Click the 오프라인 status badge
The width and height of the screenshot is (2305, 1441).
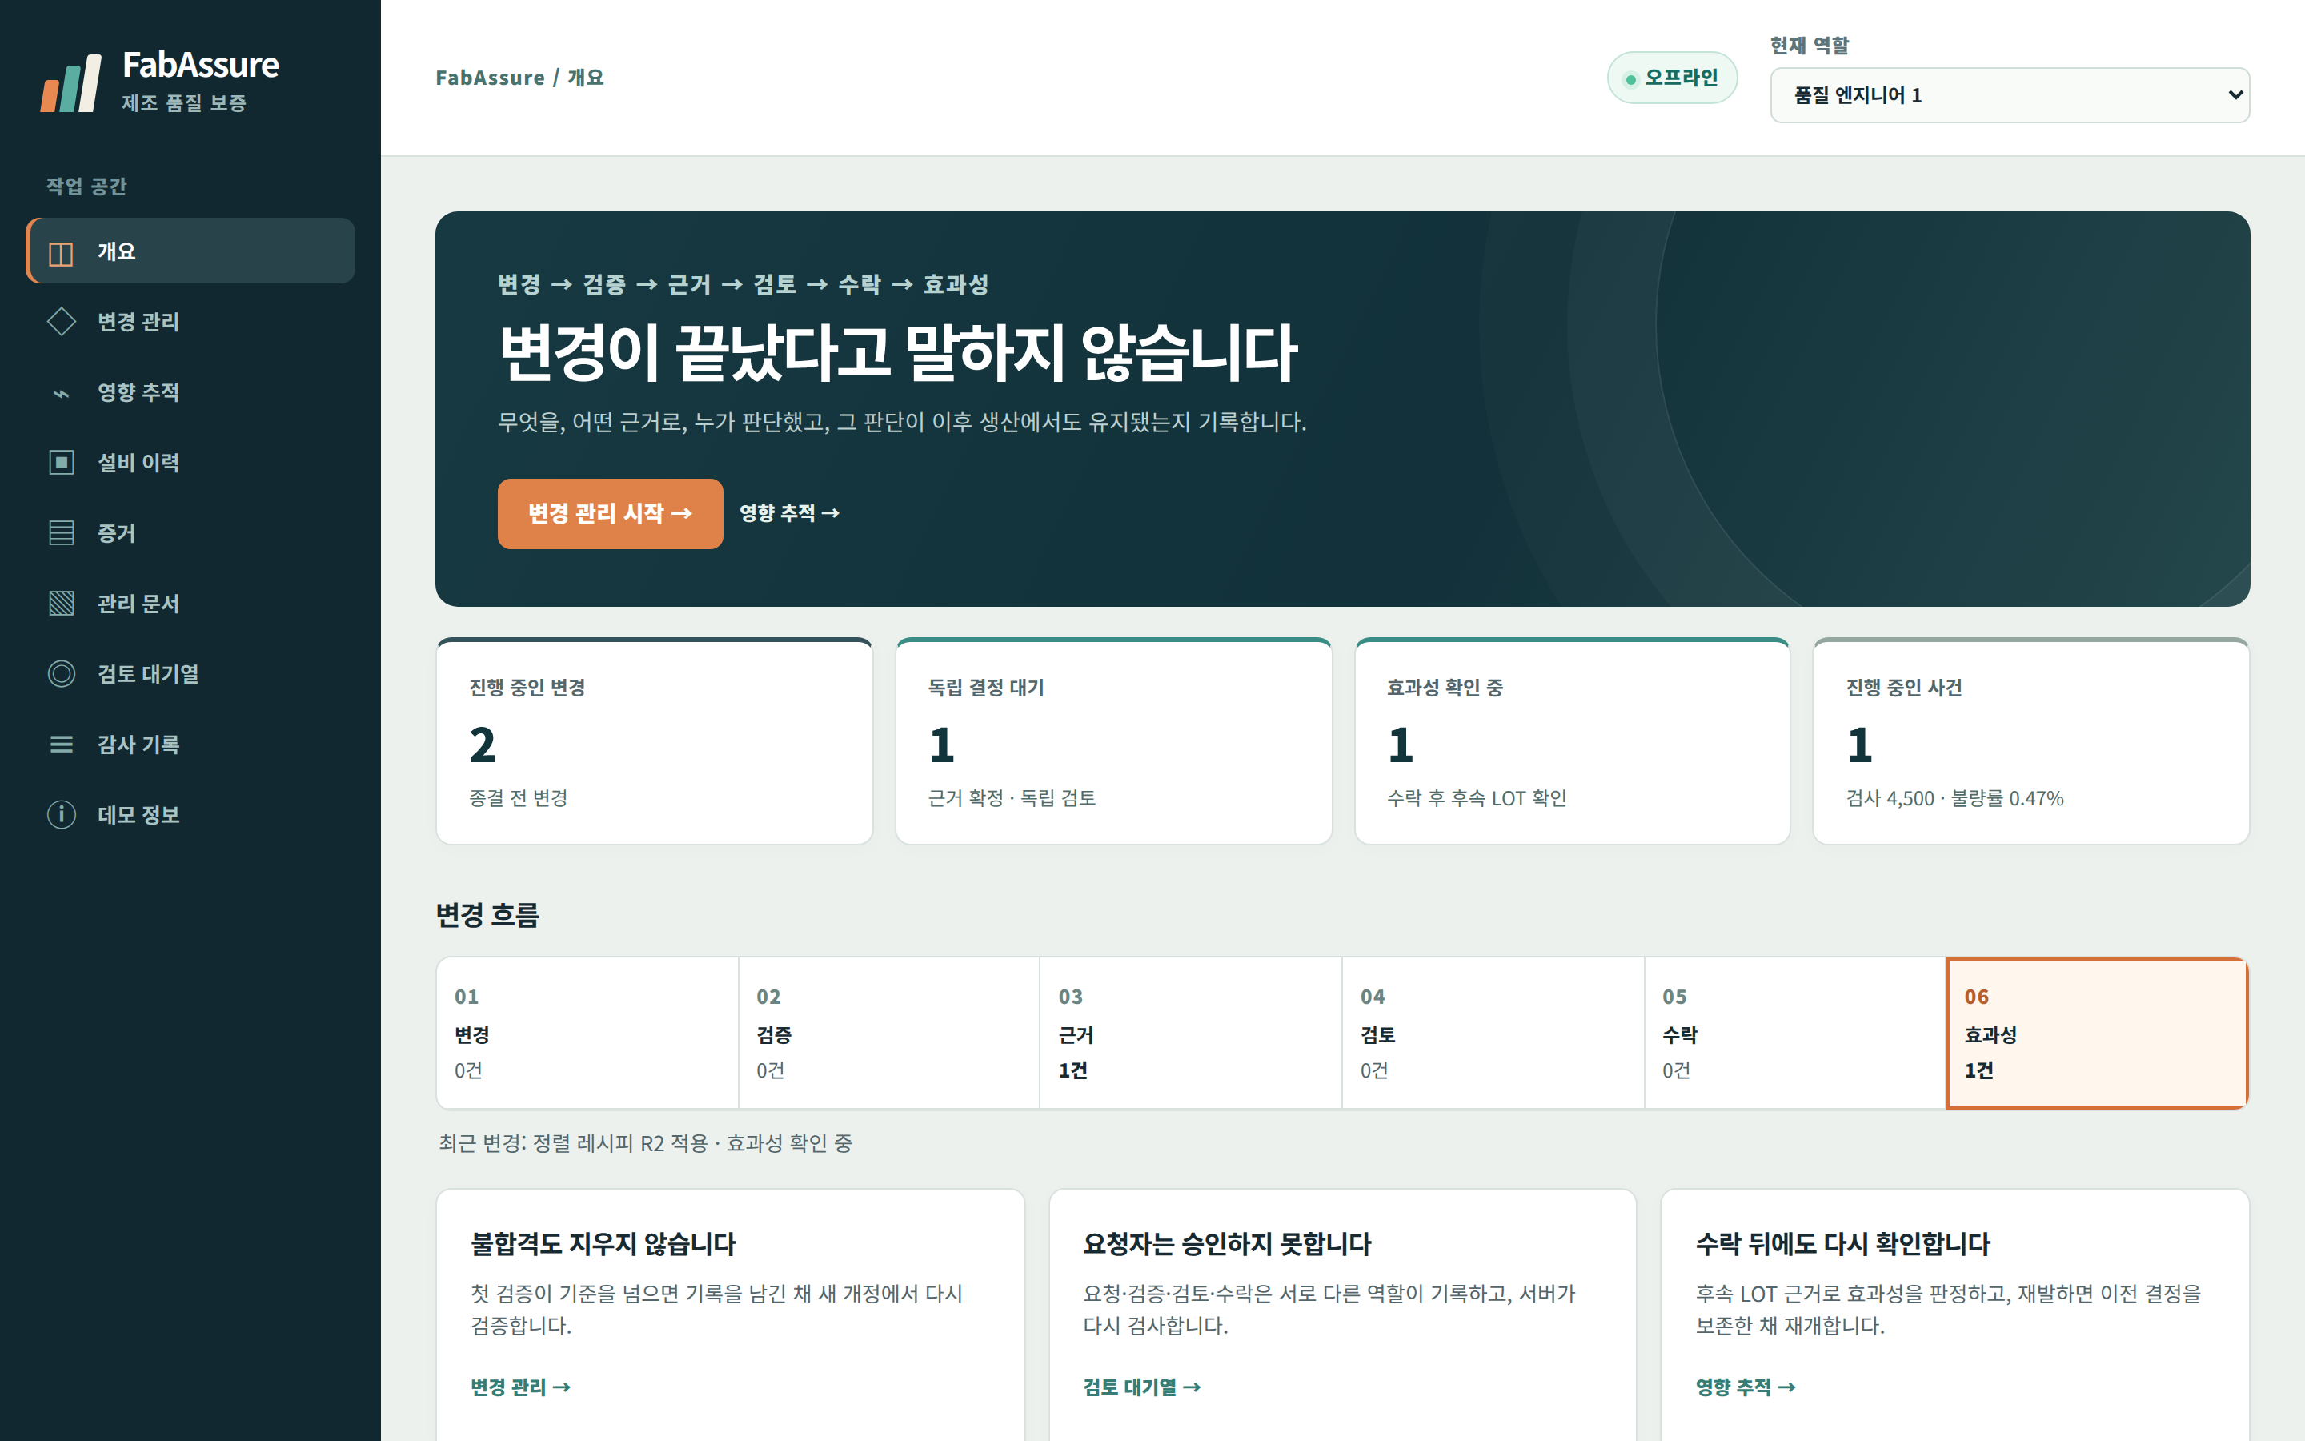[1672, 78]
